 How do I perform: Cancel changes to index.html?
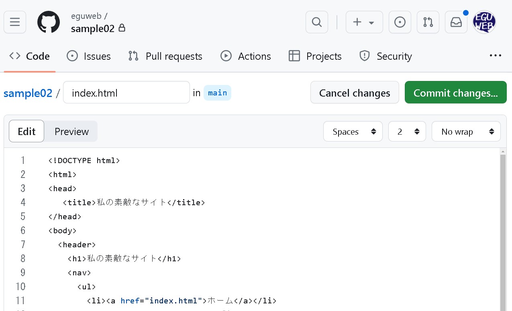[354, 92]
